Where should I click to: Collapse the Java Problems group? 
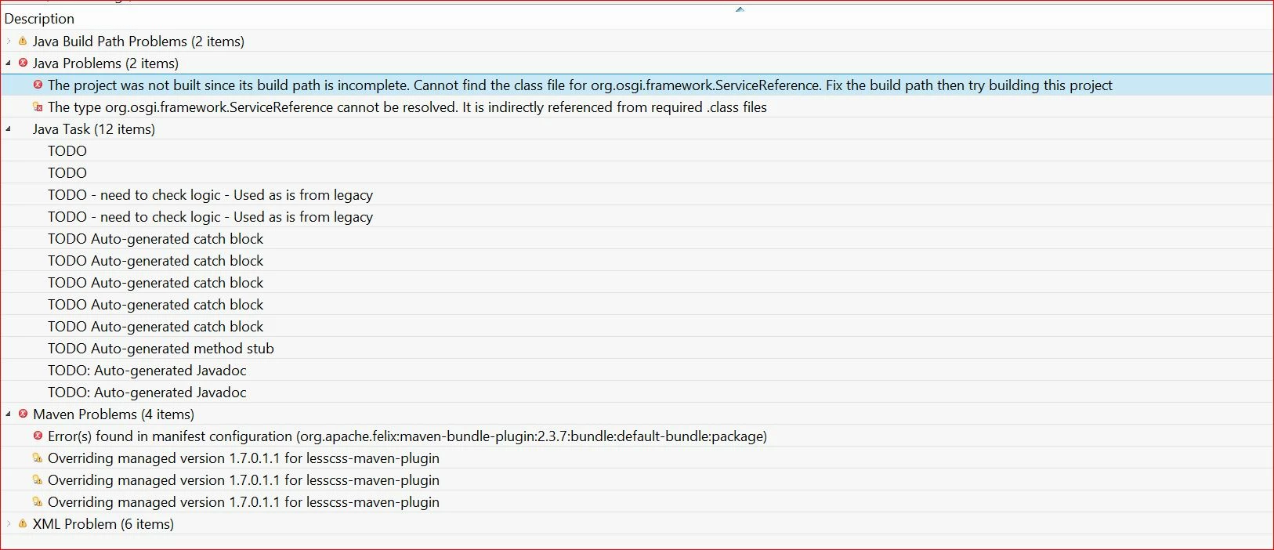coord(9,63)
